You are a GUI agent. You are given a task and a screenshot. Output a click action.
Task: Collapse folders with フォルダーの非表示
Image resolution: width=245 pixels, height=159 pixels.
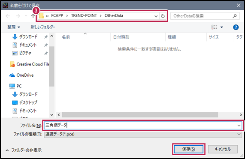pos(24,150)
